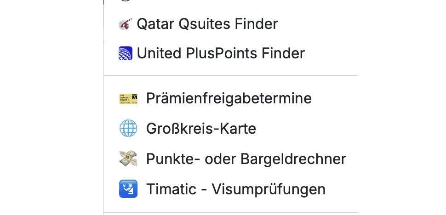Viewport: 446px width, 215px height.
Task: Click the "Timatic - Visumprüfungen" label
Action: [235, 189]
